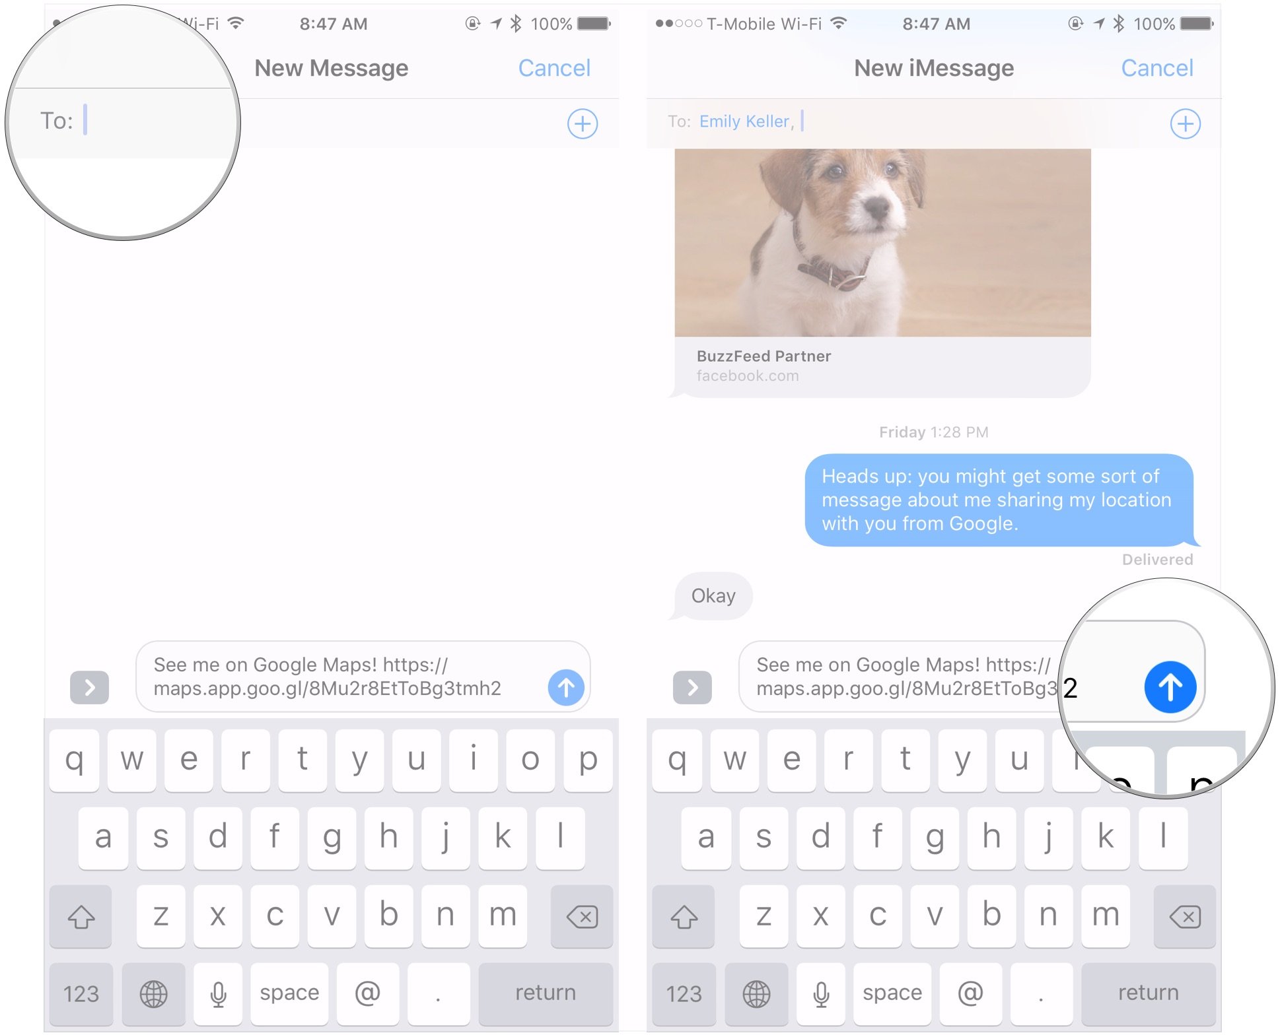The width and height of the screenshot is (1280, 1035).
Task: Tap New iMessage title on right screen
Action: click(x=933, y=67)
